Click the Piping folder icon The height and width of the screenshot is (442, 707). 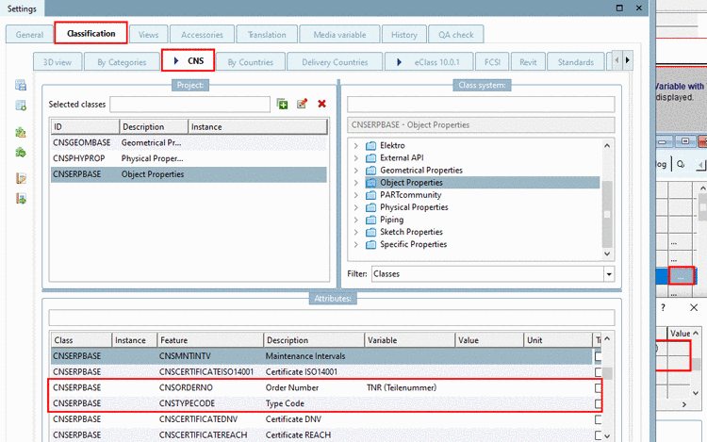370,220
